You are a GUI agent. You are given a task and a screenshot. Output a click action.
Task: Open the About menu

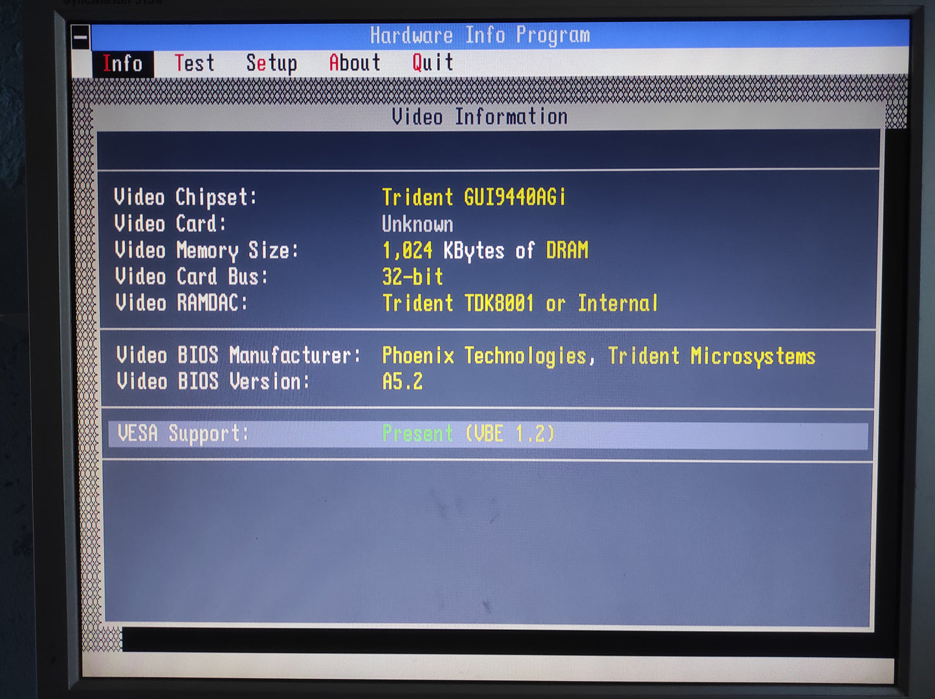355,63
